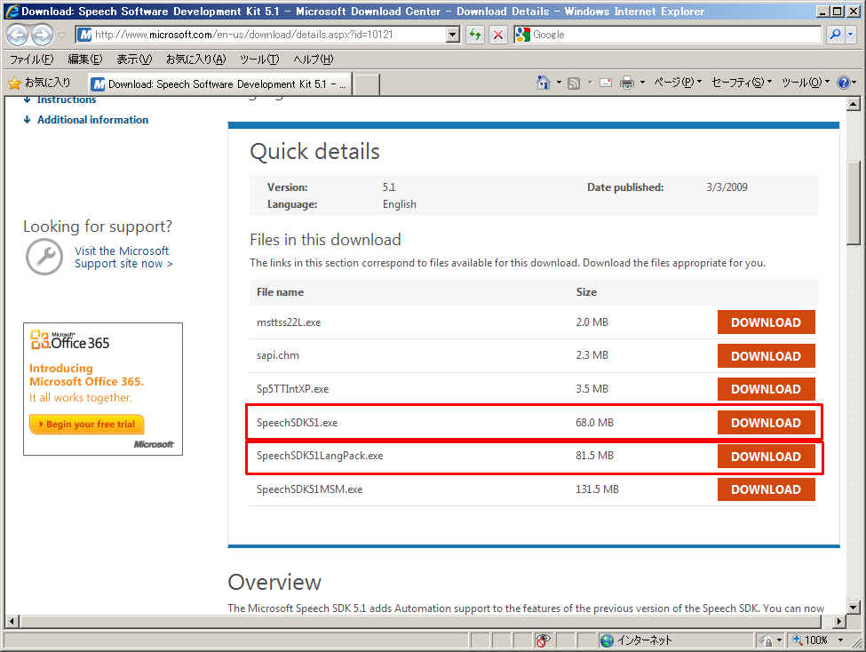Go back with the Back arrow button
Image resolution: width=866 pixels, height=652 pixels.
pos(17,35)
